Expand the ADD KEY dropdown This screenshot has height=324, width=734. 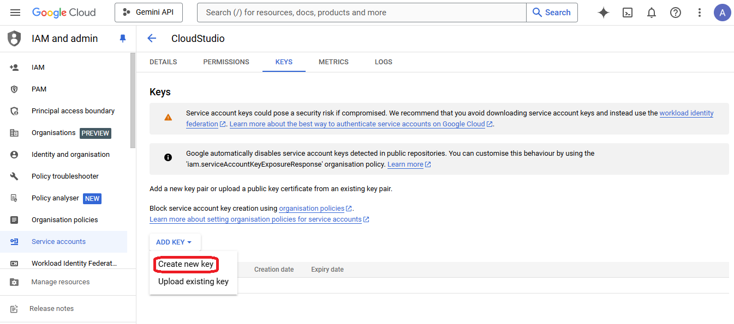pos(175,242)
